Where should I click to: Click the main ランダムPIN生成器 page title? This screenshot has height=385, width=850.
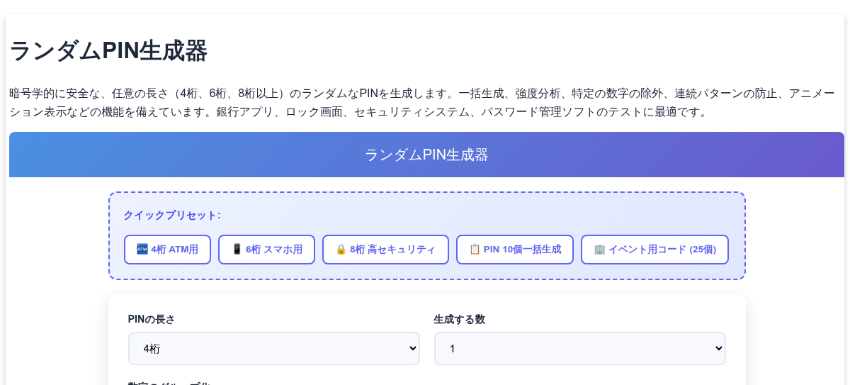pyautogui.click(x=108, y=51)
